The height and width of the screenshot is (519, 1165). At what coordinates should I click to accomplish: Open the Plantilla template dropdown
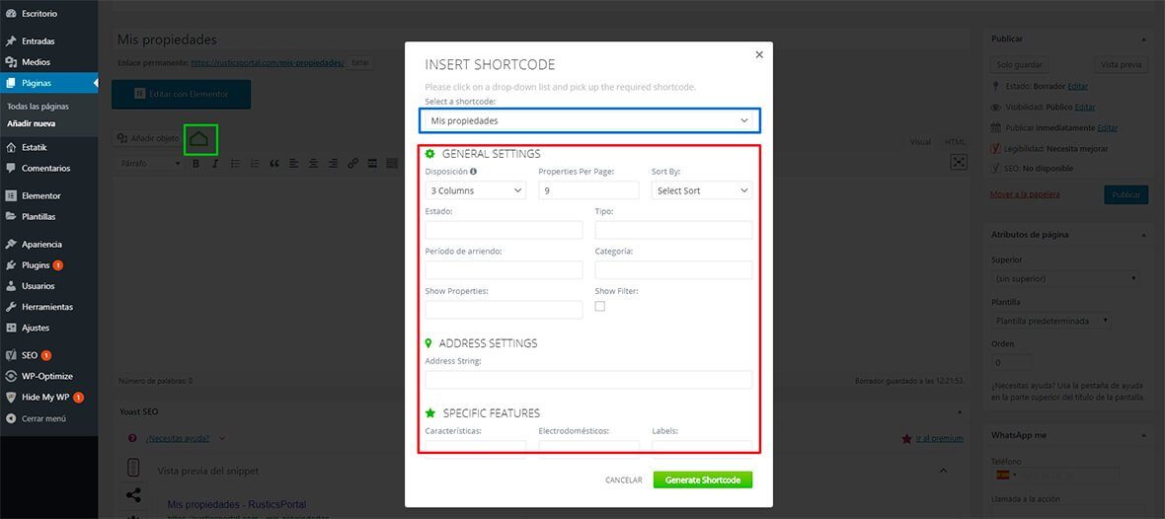pos(1051,321)
